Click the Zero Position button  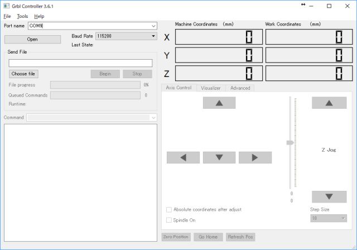click(176, 237)
